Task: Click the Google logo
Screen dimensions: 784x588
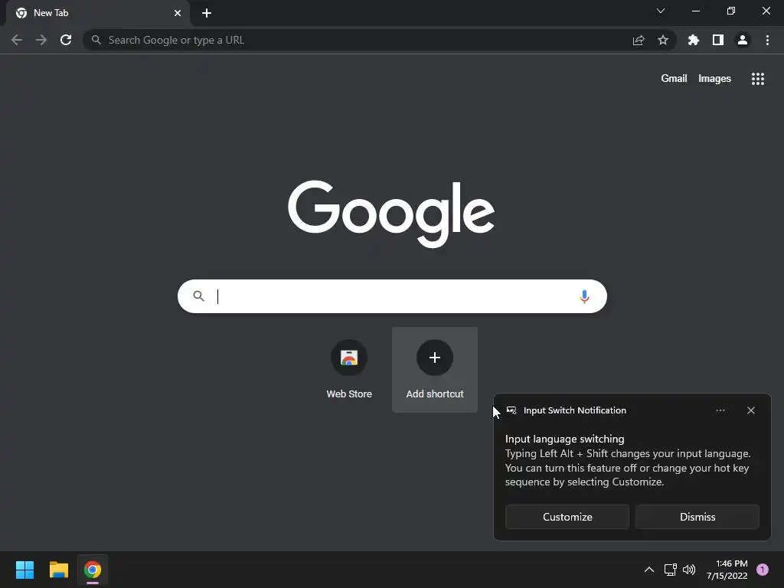Action: coord(391,214)
